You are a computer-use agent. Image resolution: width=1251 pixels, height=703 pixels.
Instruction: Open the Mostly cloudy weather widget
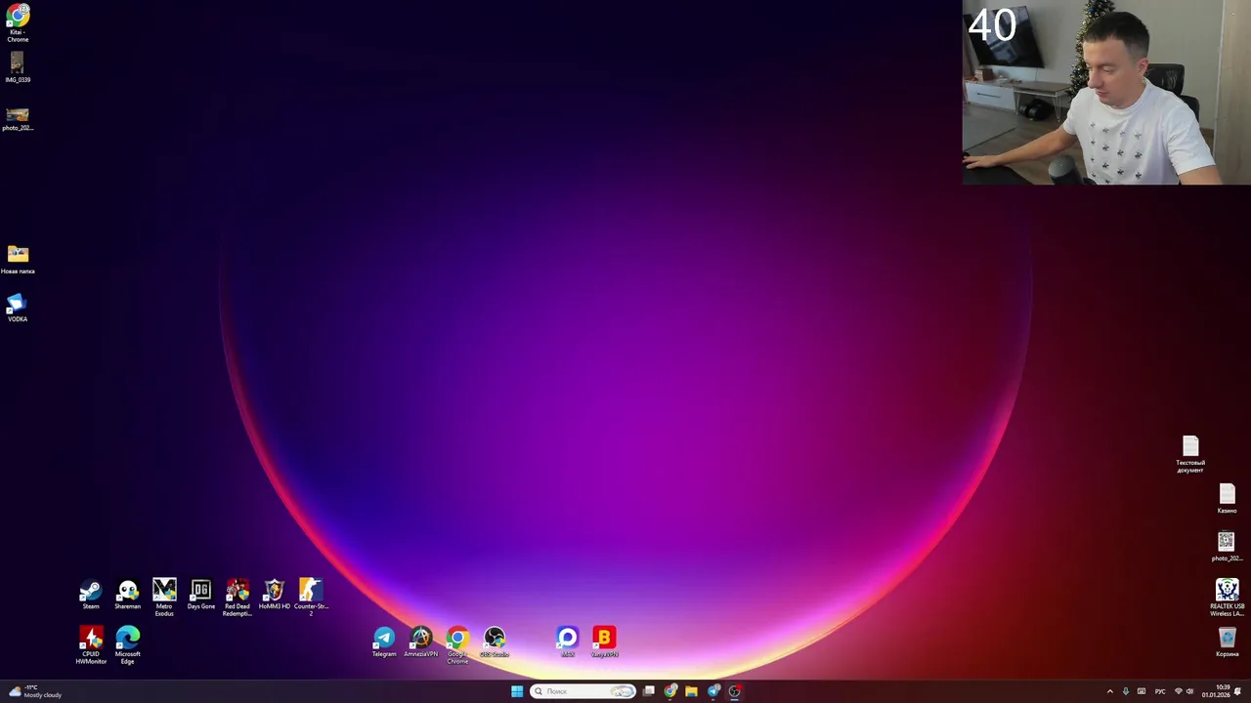coord(35,691)
